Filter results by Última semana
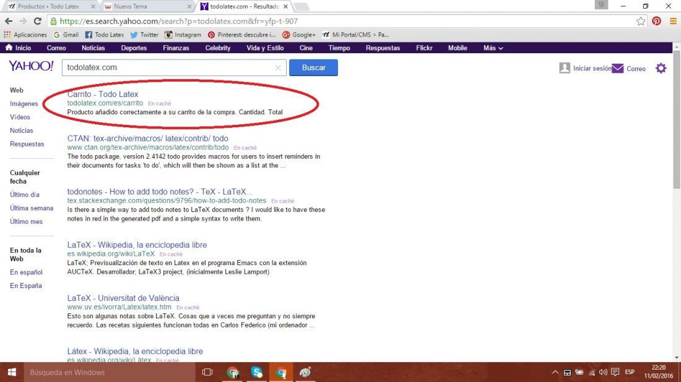Screen dimensions: 681x382 (x=32, y=208)
